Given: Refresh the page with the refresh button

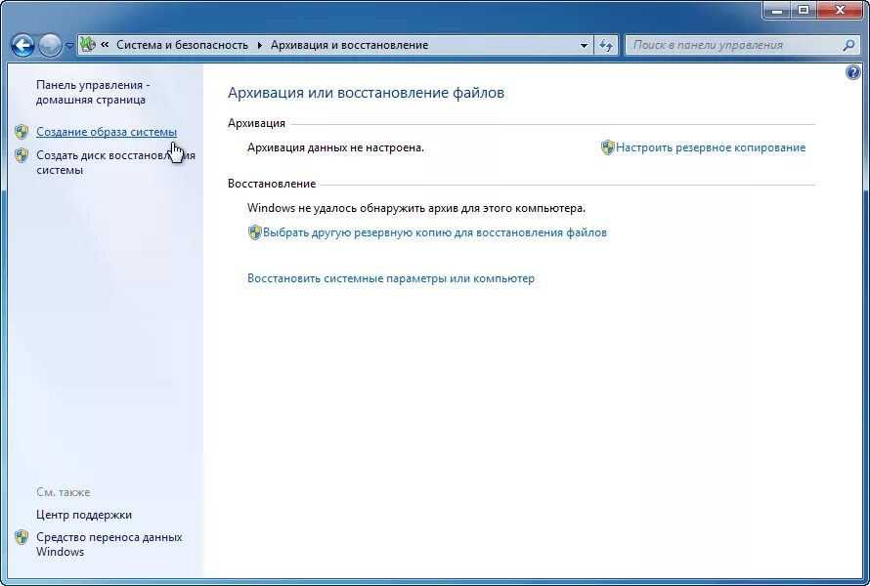Looking at the screenshot, I should coord(606,46).
